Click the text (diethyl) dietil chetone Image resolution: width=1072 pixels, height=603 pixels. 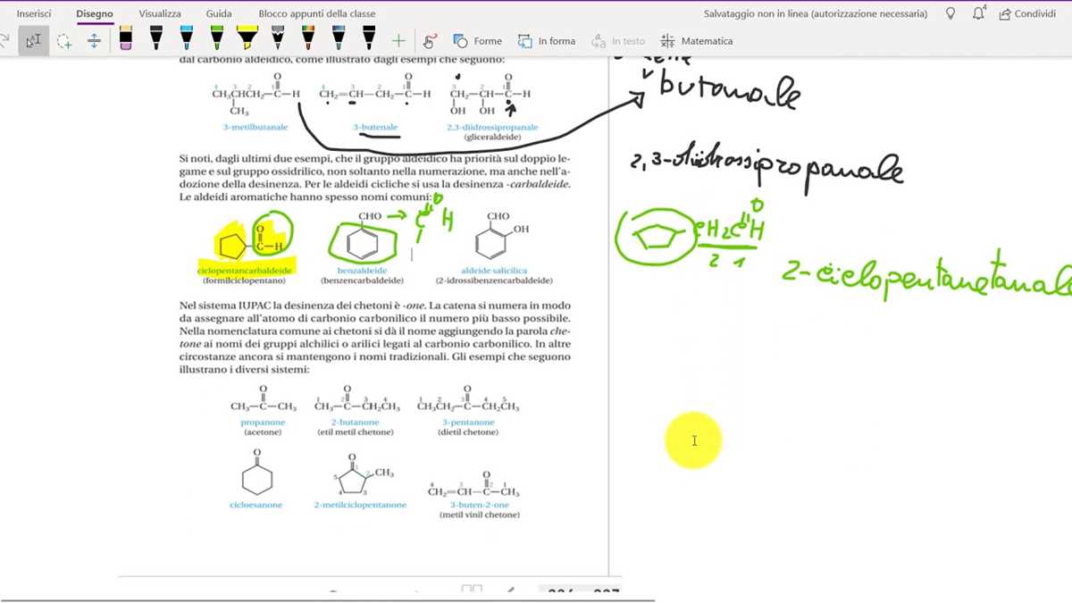click(x=468, y=432)
